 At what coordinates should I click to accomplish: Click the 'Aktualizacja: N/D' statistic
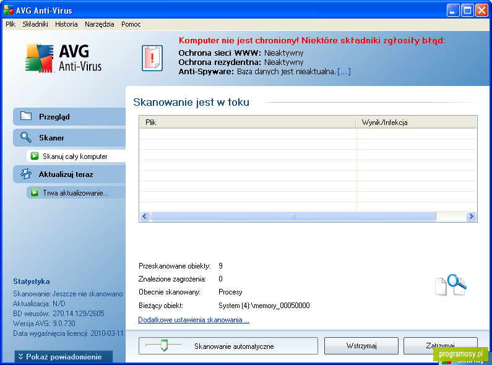coord(39,304)
